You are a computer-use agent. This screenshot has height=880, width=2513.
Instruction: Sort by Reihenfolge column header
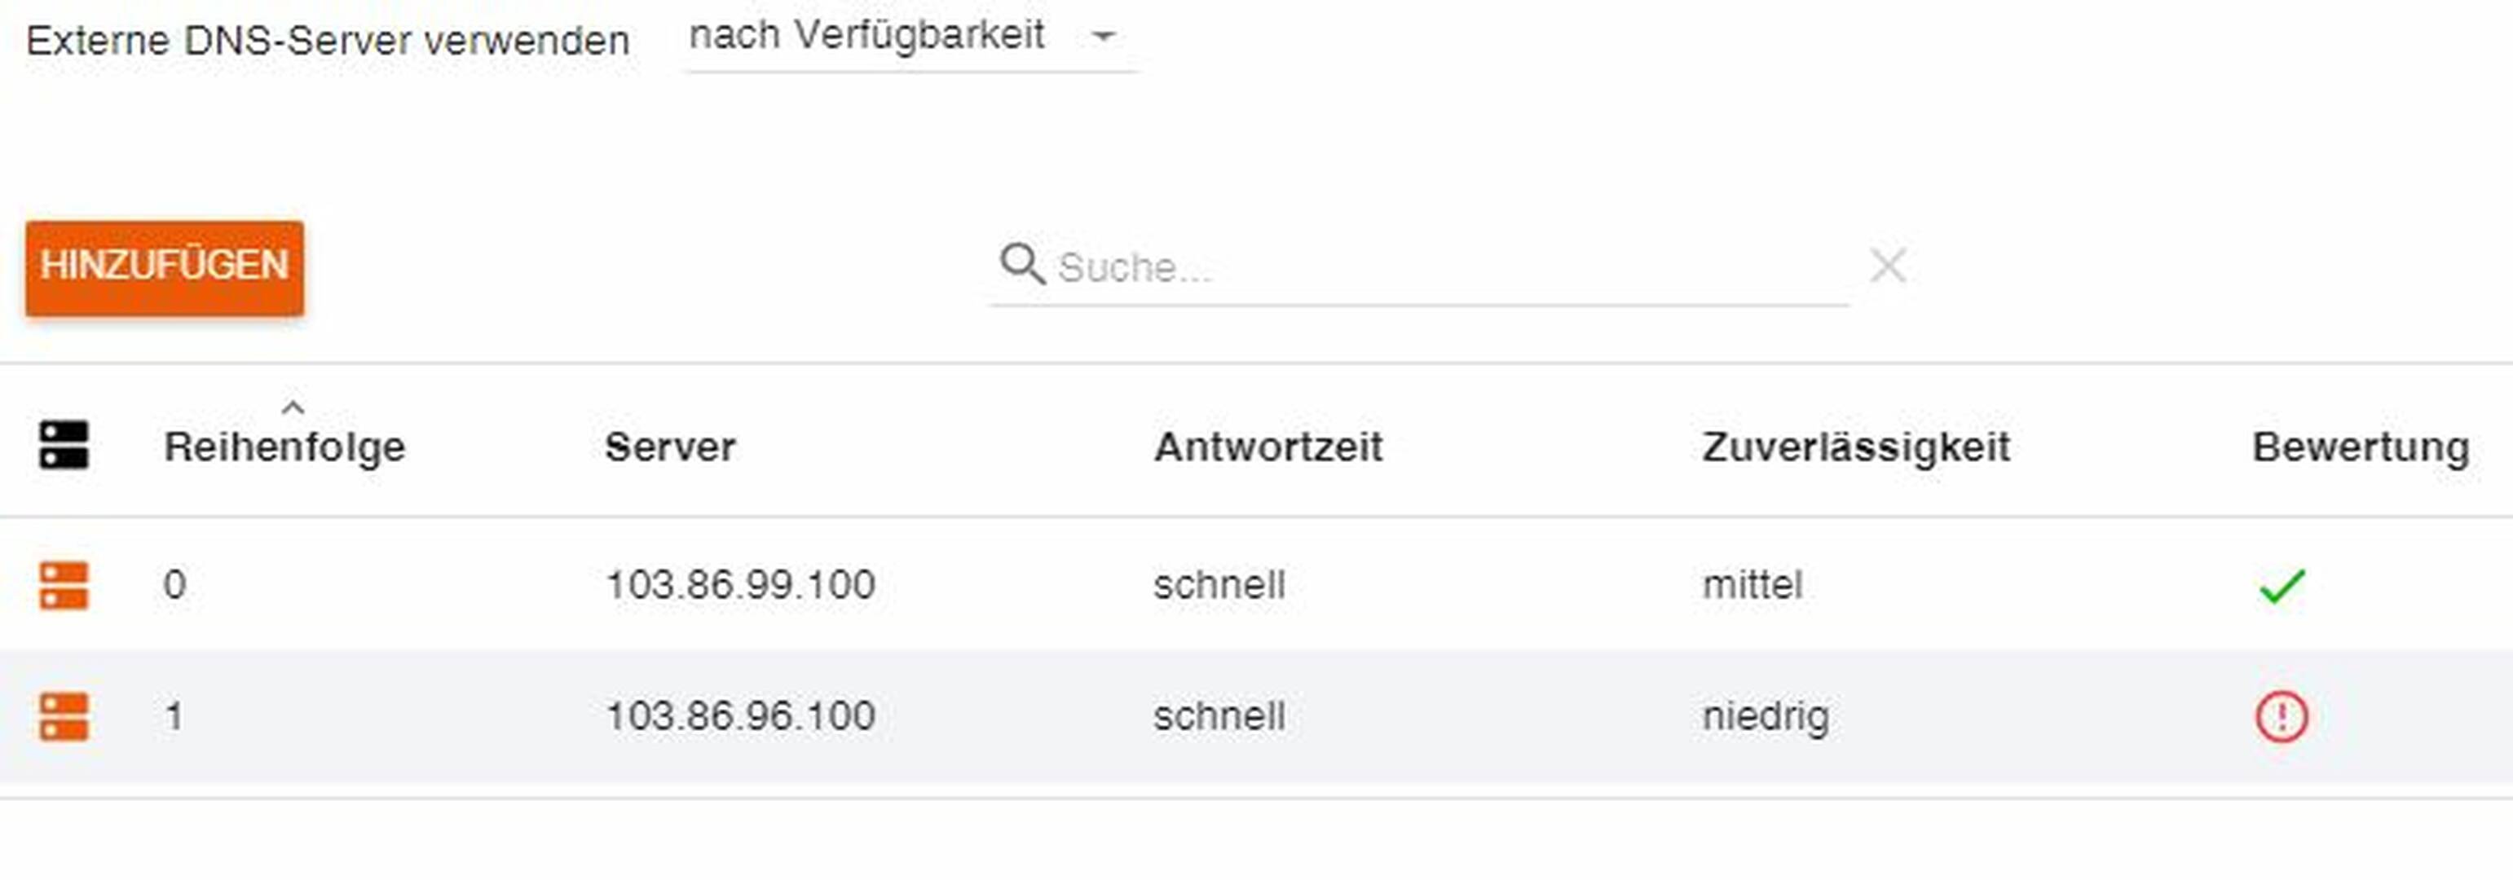(x=284, y=447)
